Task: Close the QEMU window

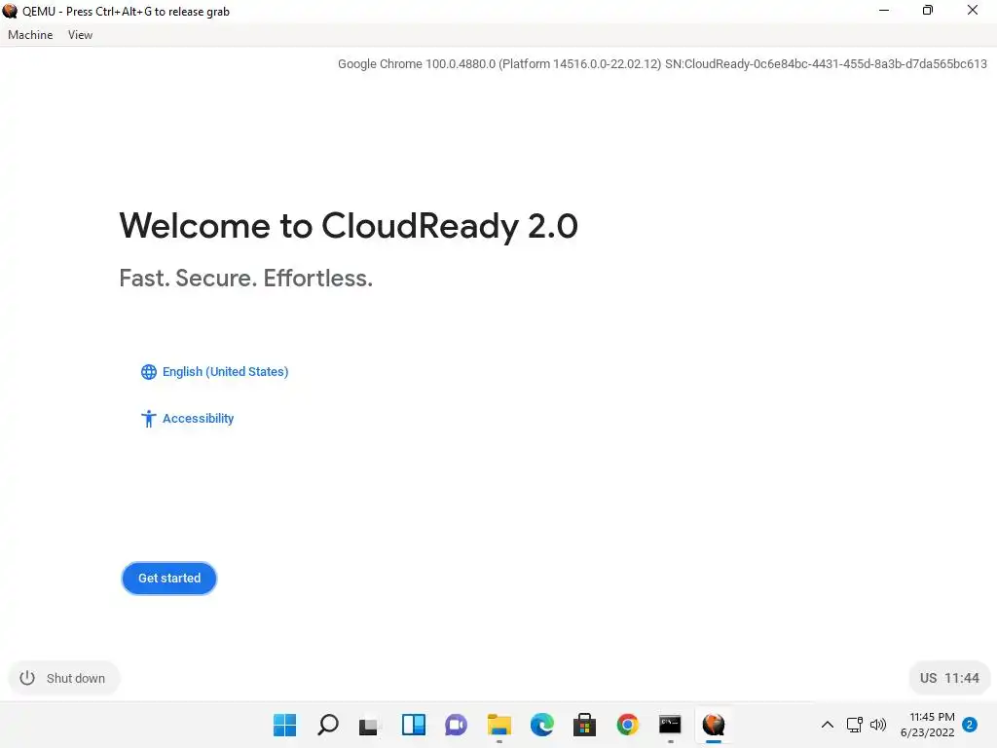Action: coord(973,10)
